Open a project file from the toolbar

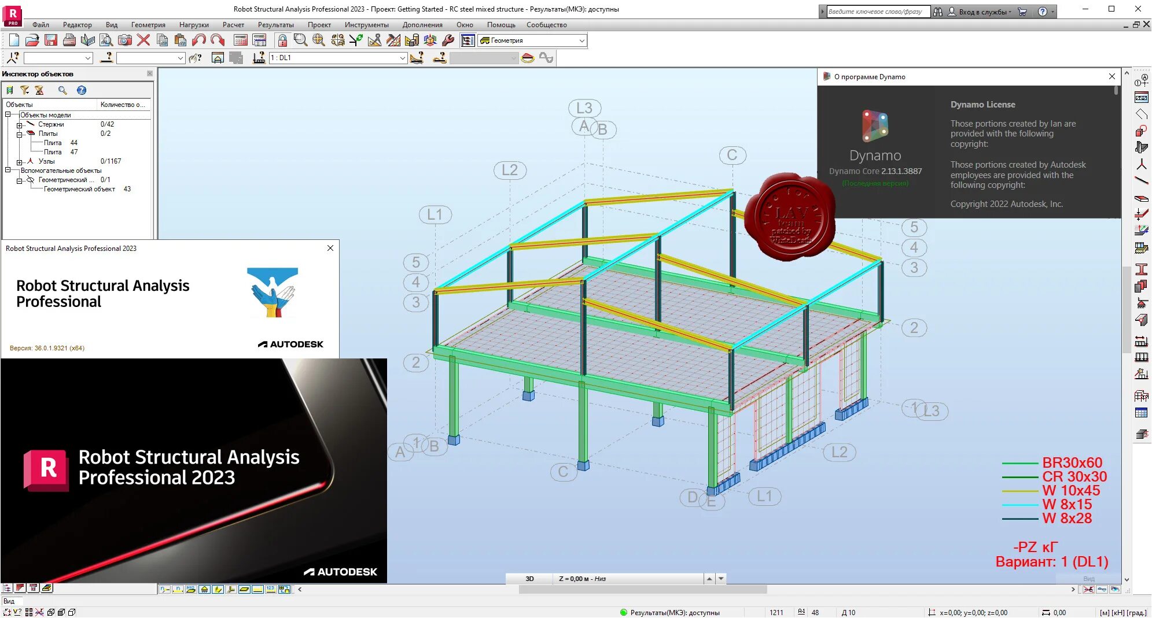coord(32,40)
